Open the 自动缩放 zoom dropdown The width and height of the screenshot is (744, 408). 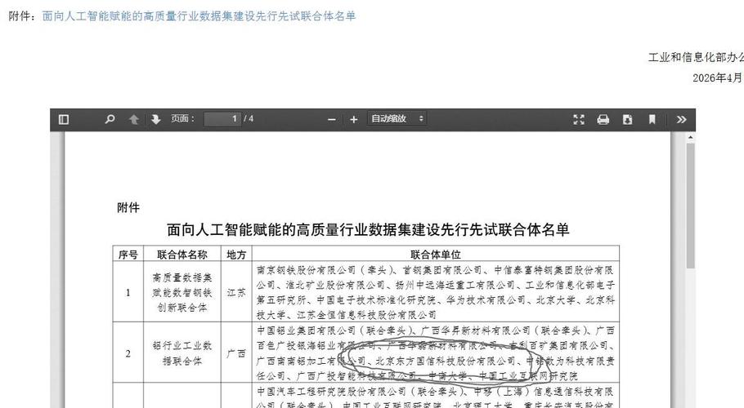[x=397, y=119]
